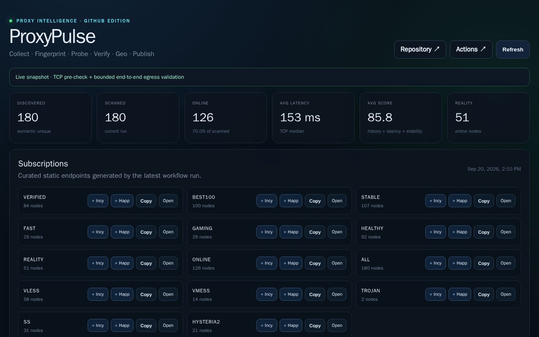Open the REALITY subscription
This screenshot has height=337, width=539.
168,263
